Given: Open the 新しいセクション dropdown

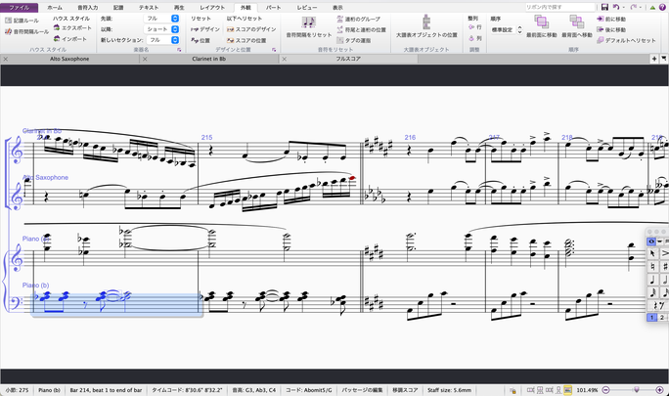Looking at the screenshot, I should coord(162,40).
